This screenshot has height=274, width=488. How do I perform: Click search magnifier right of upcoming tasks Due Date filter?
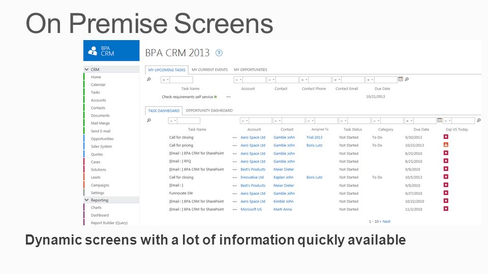407,79
